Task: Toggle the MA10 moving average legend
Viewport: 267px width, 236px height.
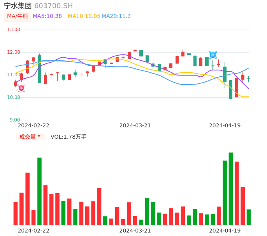Action: 84,16
